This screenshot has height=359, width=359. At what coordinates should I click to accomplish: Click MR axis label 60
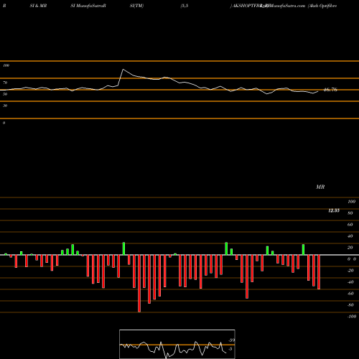point(350,225)
